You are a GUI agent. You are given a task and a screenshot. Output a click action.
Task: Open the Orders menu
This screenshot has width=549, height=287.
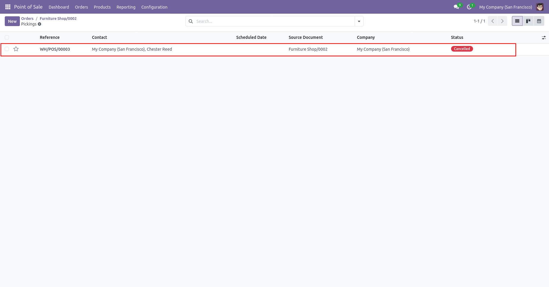(81, 7)
